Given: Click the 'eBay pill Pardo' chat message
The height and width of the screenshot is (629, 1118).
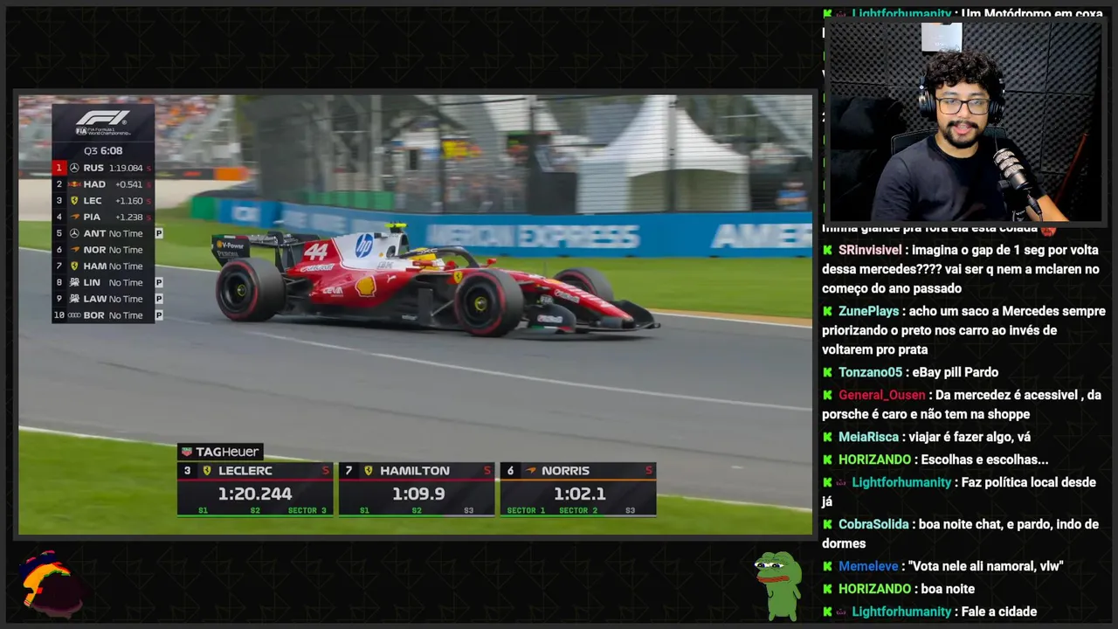Looking at the screenshot, I should [954, 372].
